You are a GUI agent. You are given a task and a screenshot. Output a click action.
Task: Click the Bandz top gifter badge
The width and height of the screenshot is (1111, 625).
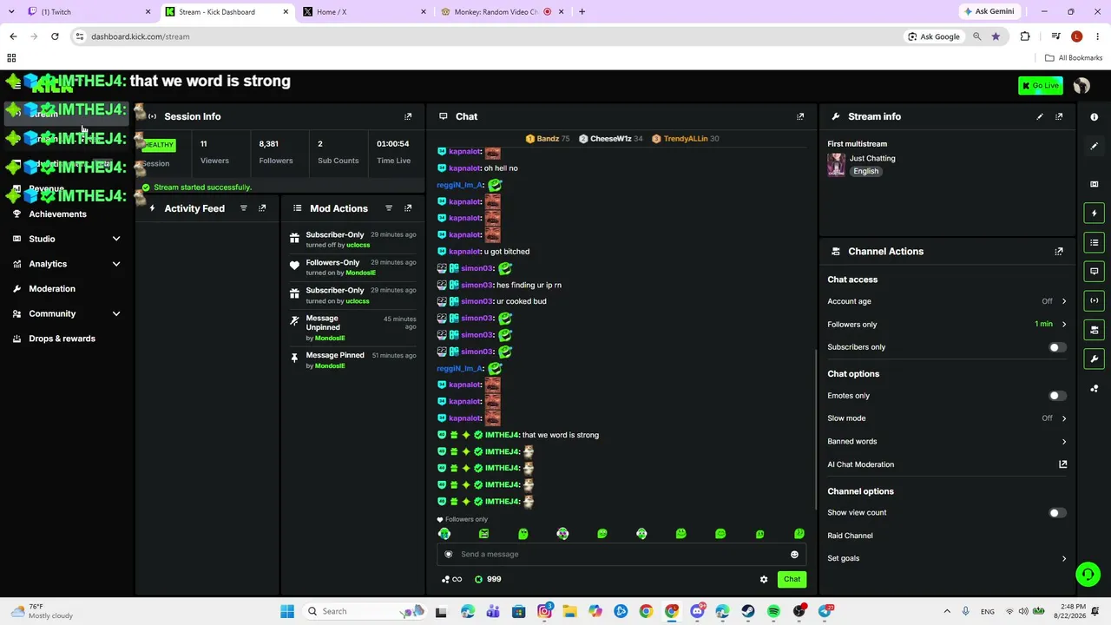pyautogui.click(x=548, y=139)
